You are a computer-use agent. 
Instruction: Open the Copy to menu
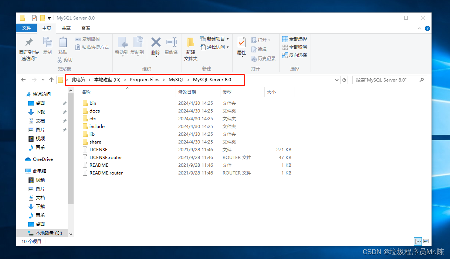(137, 46)
